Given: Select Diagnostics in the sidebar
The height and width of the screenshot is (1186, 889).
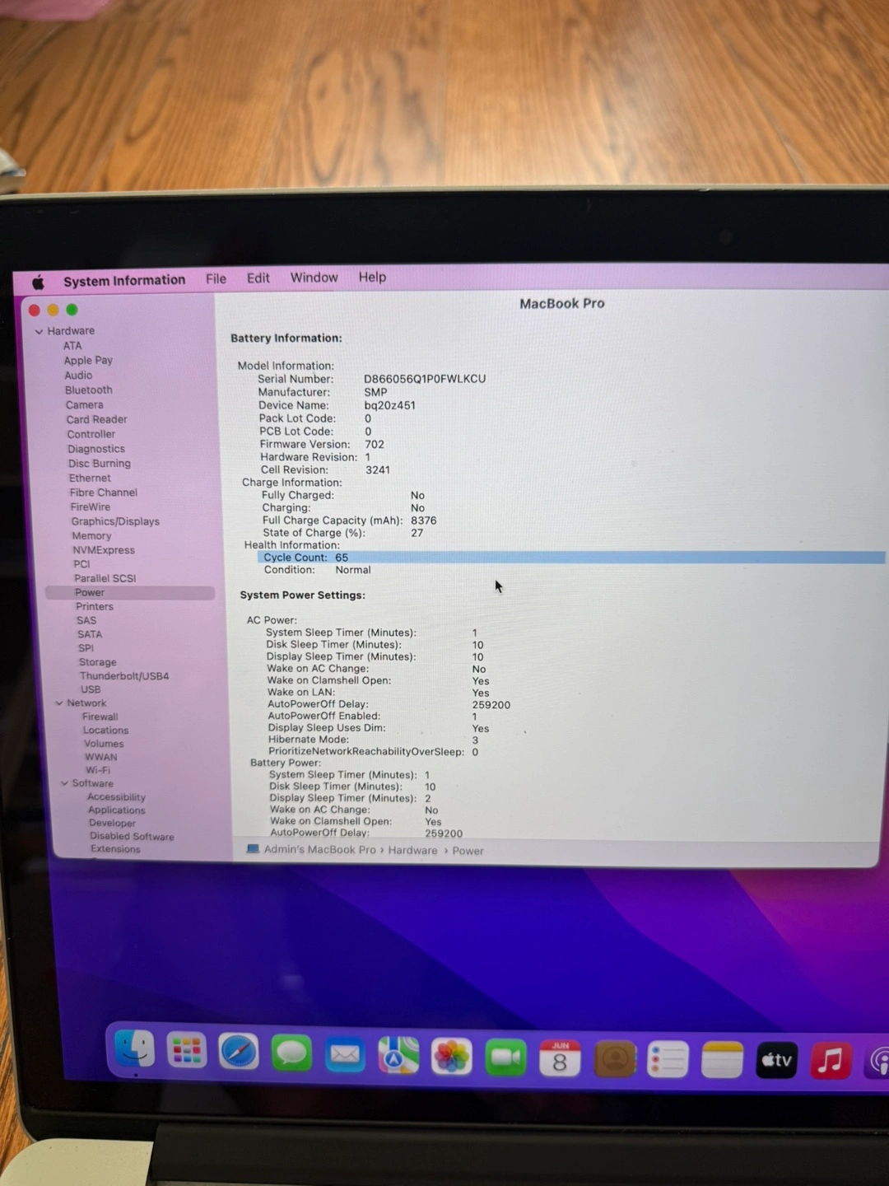Looking at the screenshot, I should pos(96,449).
